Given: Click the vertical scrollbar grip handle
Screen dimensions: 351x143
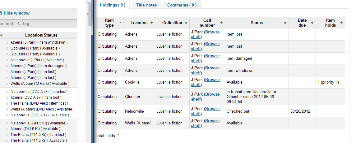Looking at the screenshot, I should coord(88,14).
